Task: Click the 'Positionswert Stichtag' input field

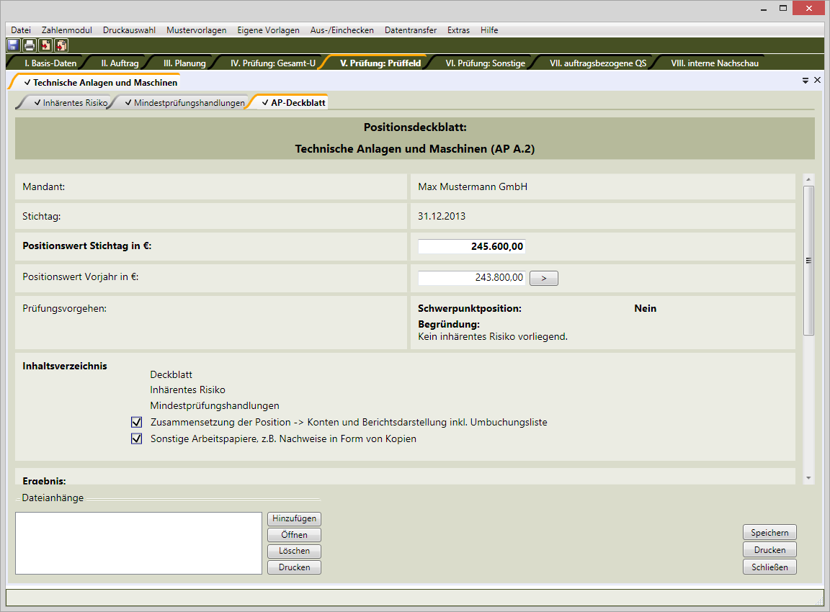Action: click(471, 246)
